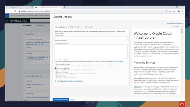Switch to the My Account browser tab
190x107 pixels.
tap(19, 7)
